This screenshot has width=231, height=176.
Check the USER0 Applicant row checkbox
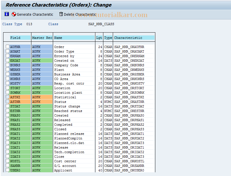(7, 170)
